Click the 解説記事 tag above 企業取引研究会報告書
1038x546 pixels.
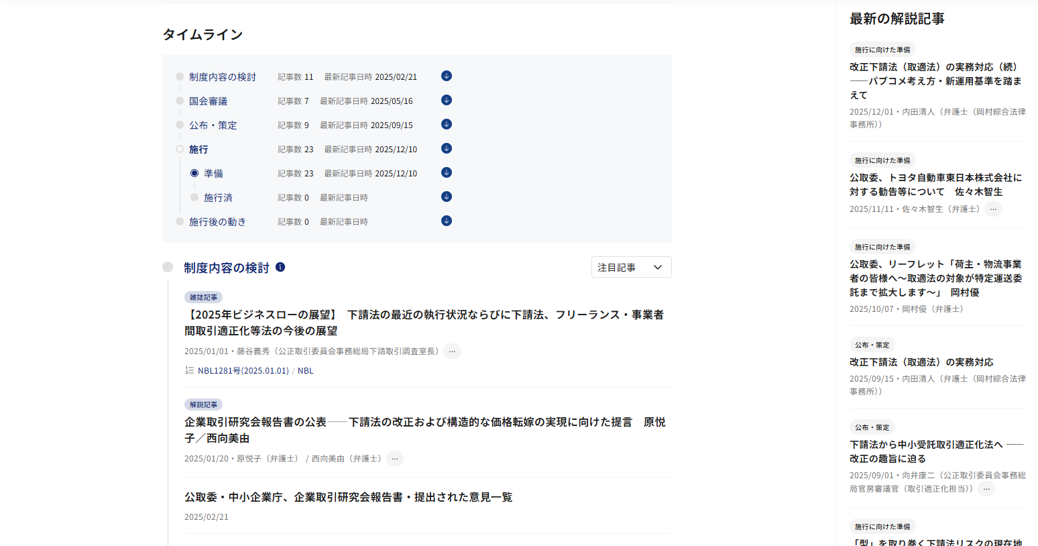(203, 404)
